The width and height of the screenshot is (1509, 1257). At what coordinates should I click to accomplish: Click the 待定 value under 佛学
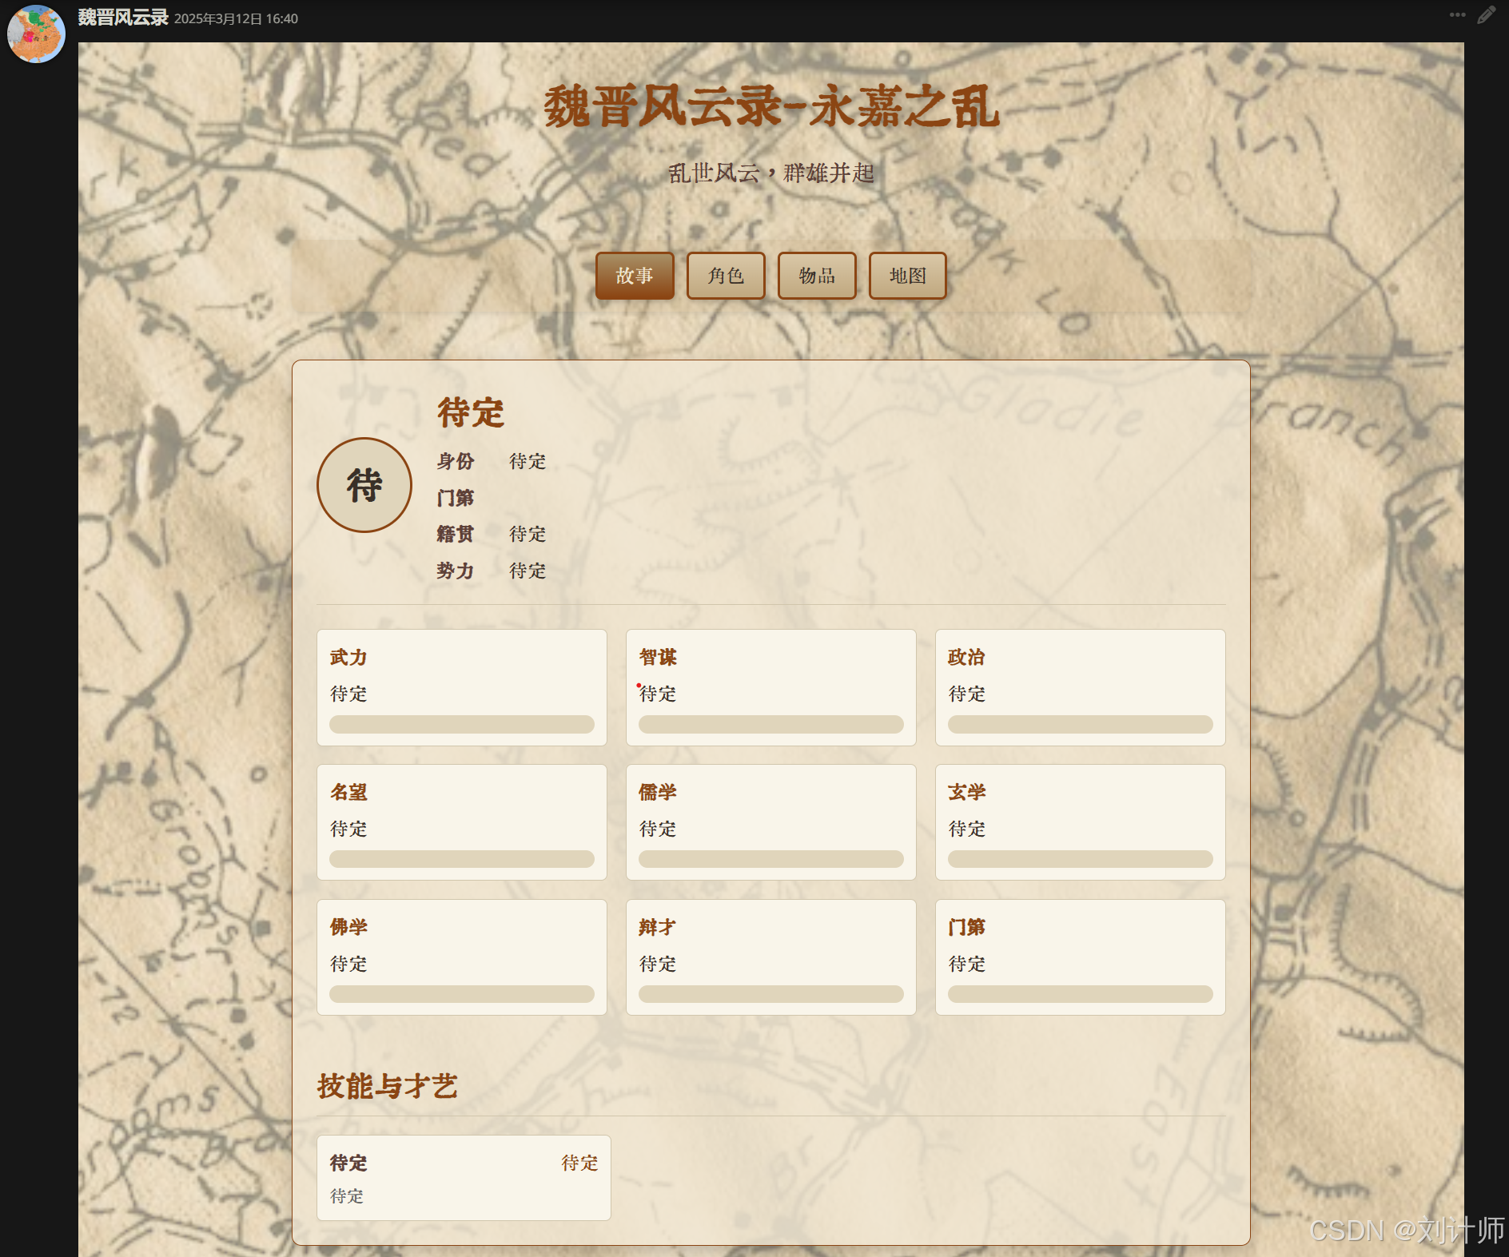tap(348, 965)
